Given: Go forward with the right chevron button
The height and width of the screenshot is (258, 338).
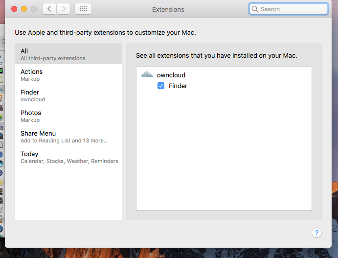Looking at the screenshot, I should coord(64,9).
